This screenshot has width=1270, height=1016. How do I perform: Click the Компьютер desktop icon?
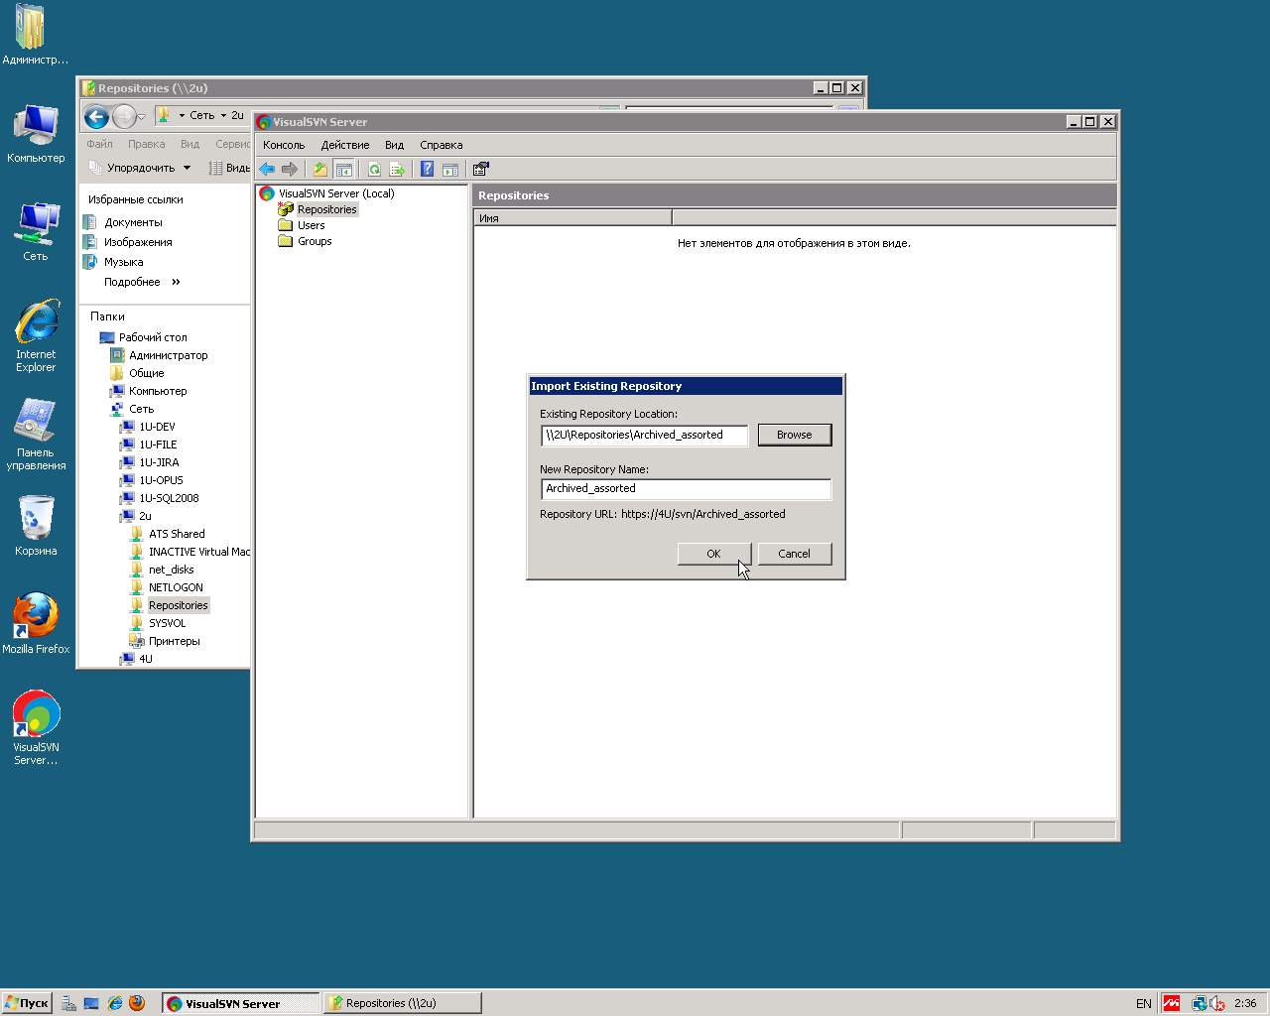tap(36, 134)
